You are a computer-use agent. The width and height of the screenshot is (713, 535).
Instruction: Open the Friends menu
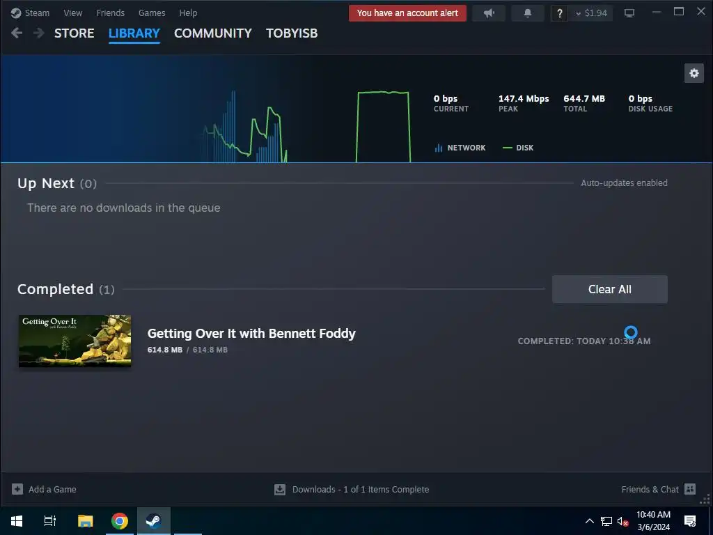click(x=111, y=13)
